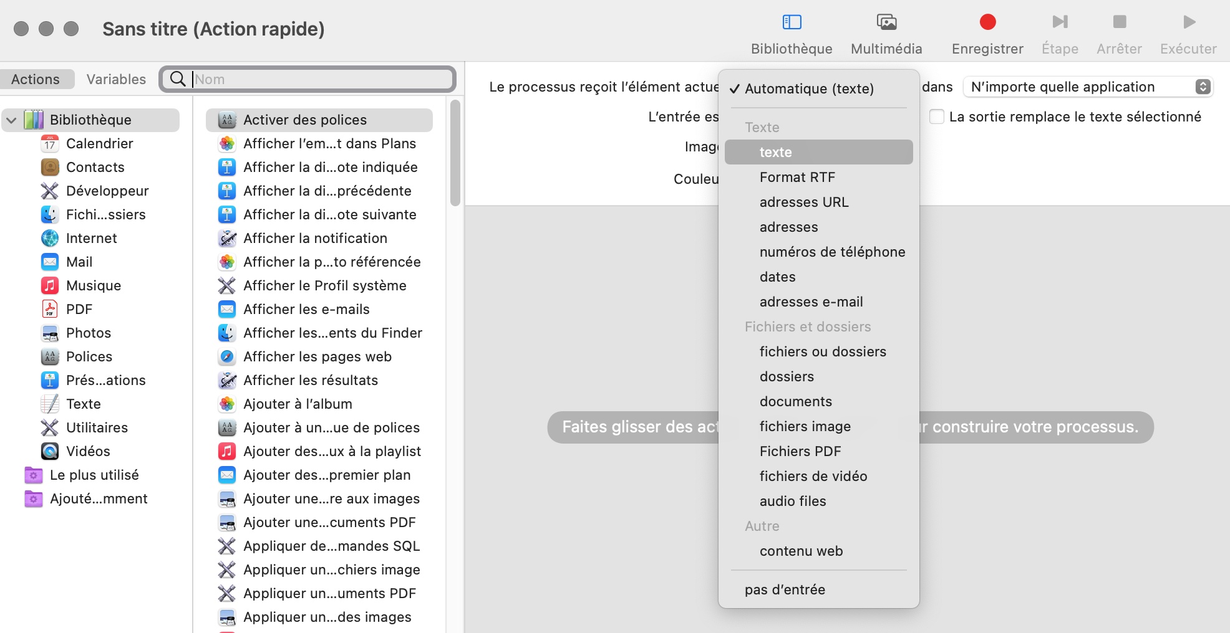Select "Appliquer un…des images" action
The height and width of the screenshot is (633, 1230).
tap(319, 617)
